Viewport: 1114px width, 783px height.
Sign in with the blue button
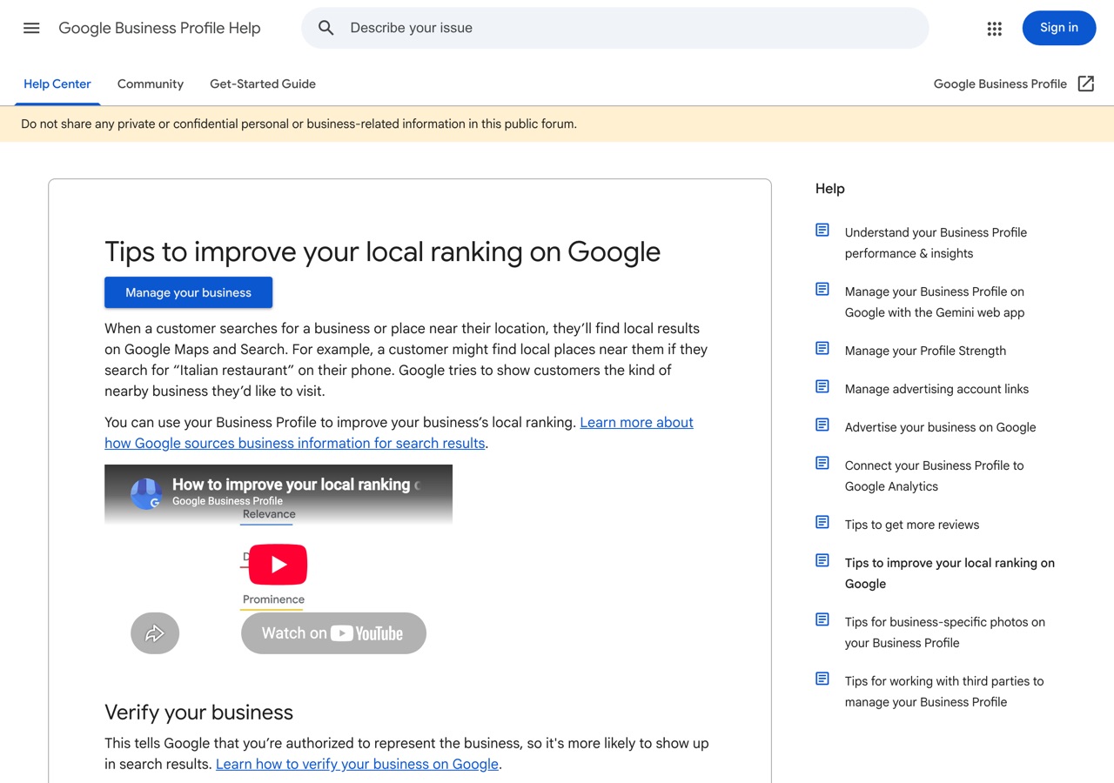tap(1059, 28)
